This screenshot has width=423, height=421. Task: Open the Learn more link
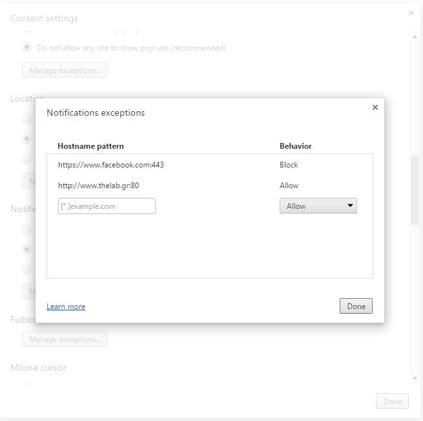[66, 307]
